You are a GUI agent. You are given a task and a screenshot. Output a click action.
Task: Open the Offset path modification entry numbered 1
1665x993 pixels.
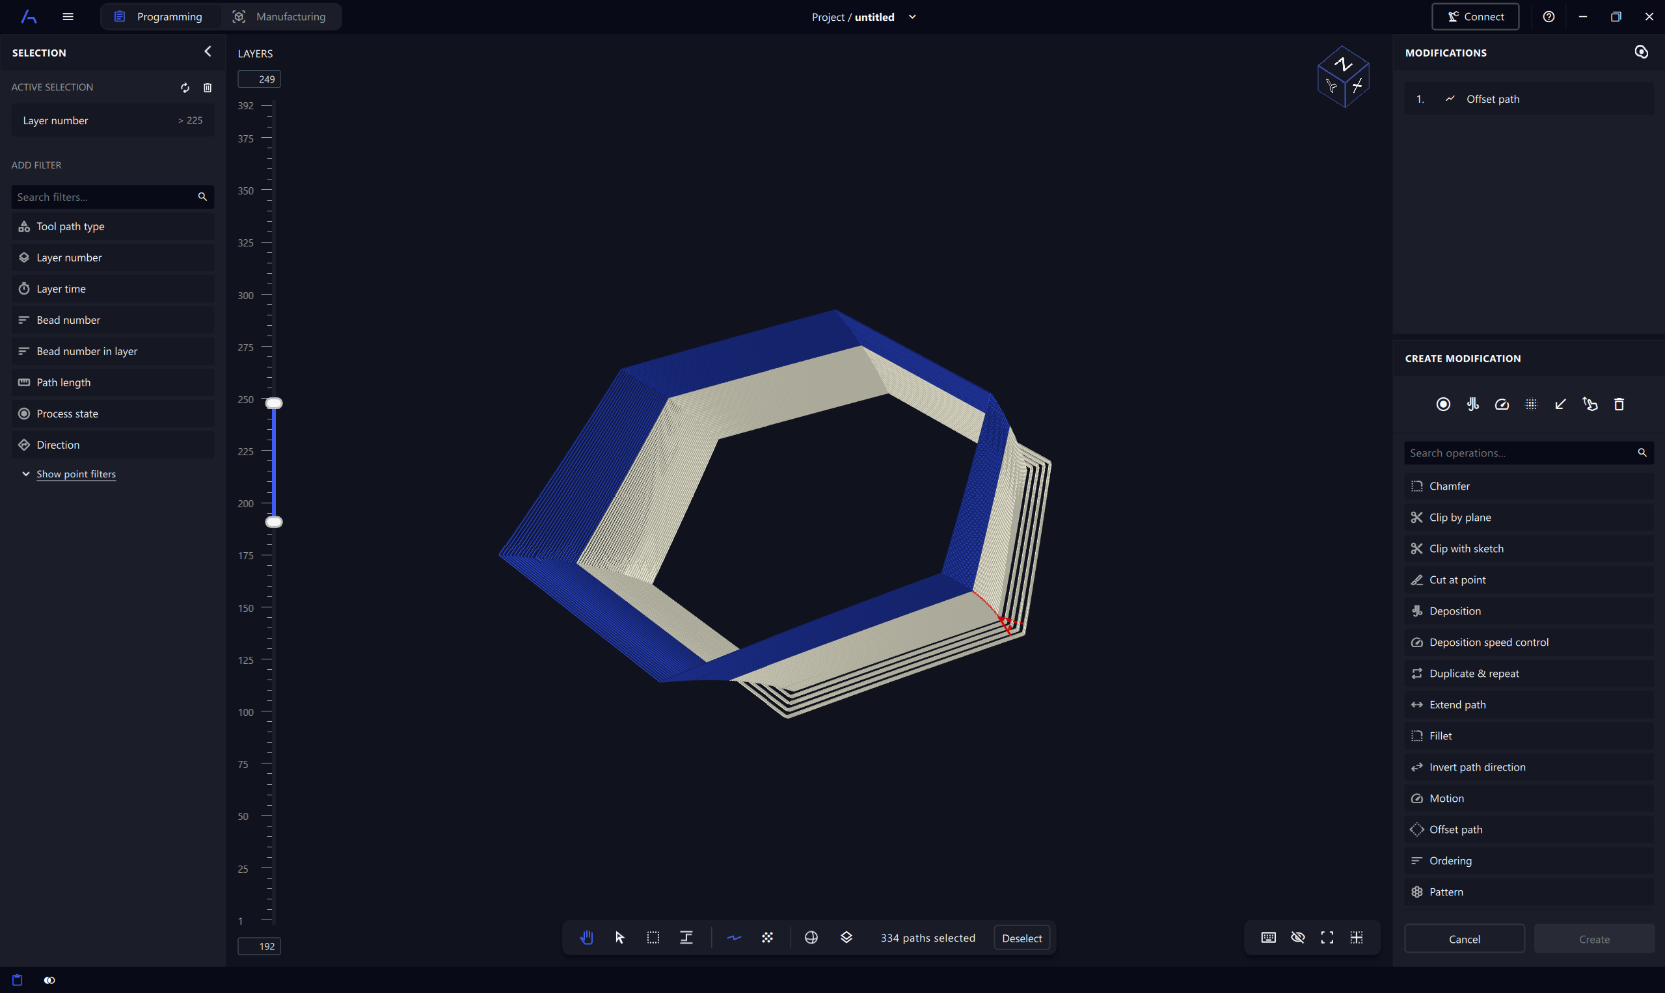[x=1528, y=99]
